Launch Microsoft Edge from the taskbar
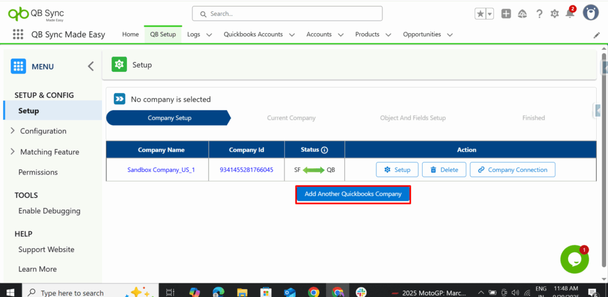 tap(218, 292)
